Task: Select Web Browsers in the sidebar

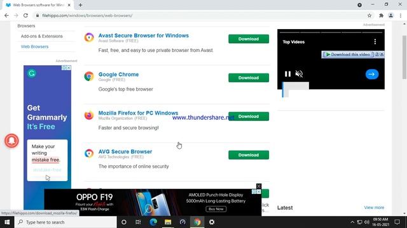Action: [34, 46]
